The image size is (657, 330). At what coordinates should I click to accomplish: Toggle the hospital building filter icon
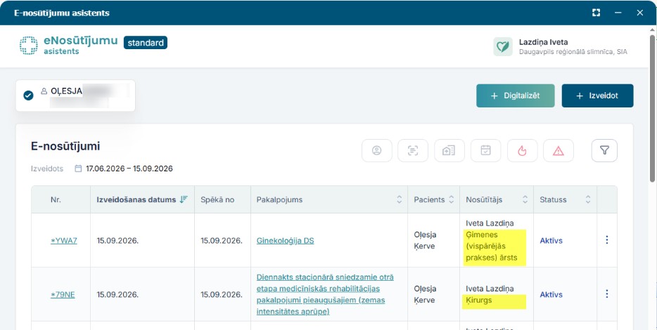[449, 150]
